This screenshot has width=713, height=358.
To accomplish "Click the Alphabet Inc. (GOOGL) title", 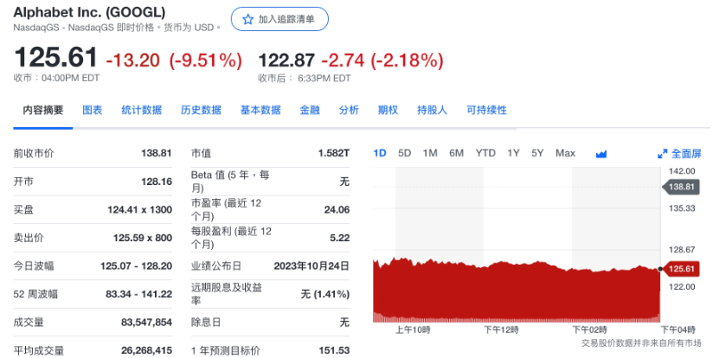I will click(90, 12).
